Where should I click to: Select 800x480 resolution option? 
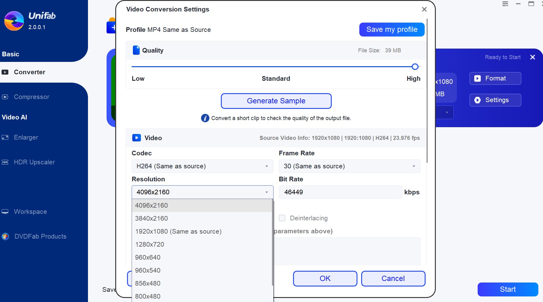click(202, 296)
